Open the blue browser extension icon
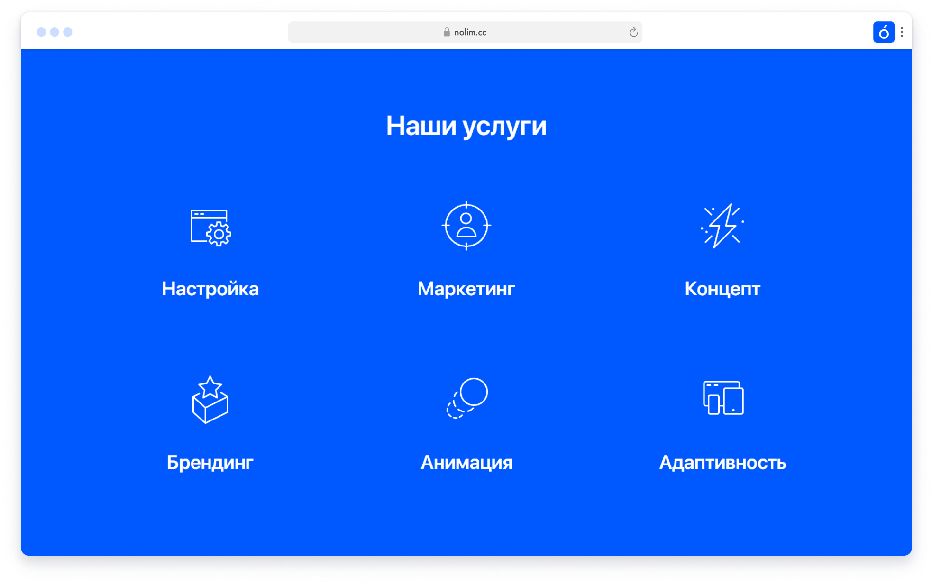The image size is (932, 584). (883, 32)
